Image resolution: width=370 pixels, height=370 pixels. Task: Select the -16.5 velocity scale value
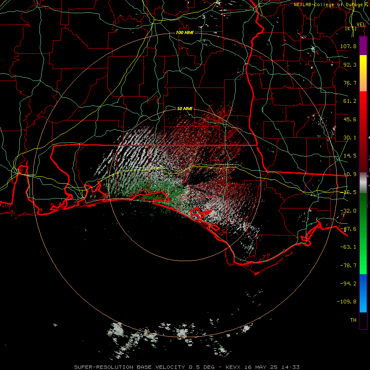point(350,192)
